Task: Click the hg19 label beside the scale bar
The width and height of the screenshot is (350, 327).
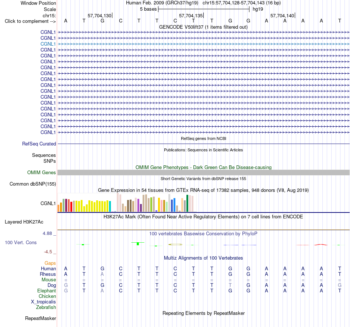Action: [258, 9]
